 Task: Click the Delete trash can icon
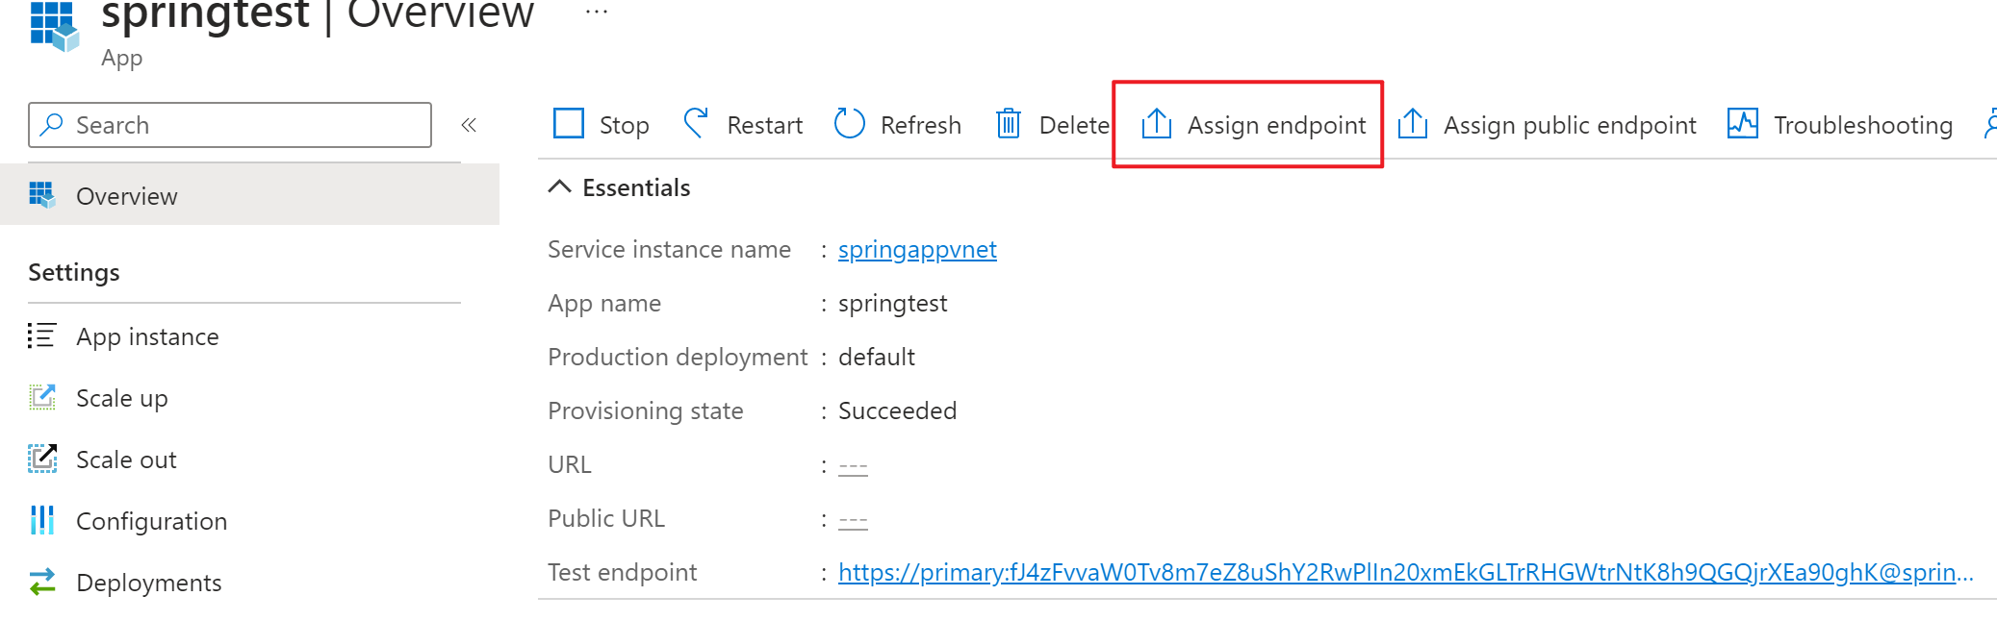click(1008, 124)
